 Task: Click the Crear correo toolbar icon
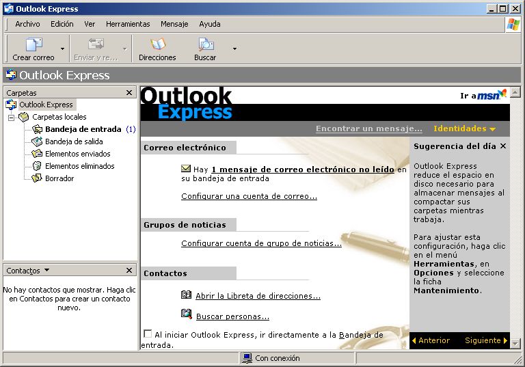click(x=33, y=44)
